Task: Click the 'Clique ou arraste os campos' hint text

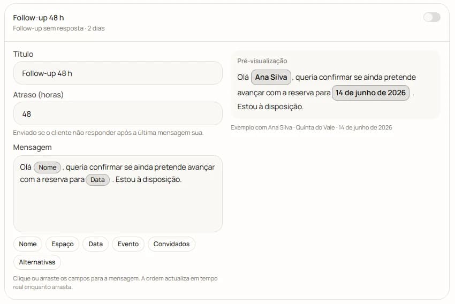Action: point(115,283)
